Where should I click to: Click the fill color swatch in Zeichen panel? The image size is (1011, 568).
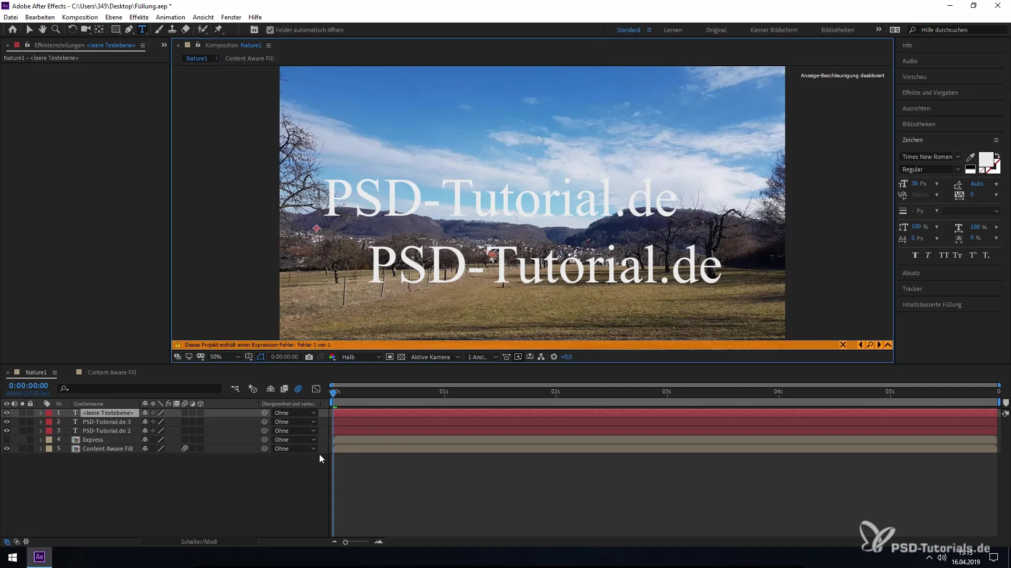(x=986, y=159)
